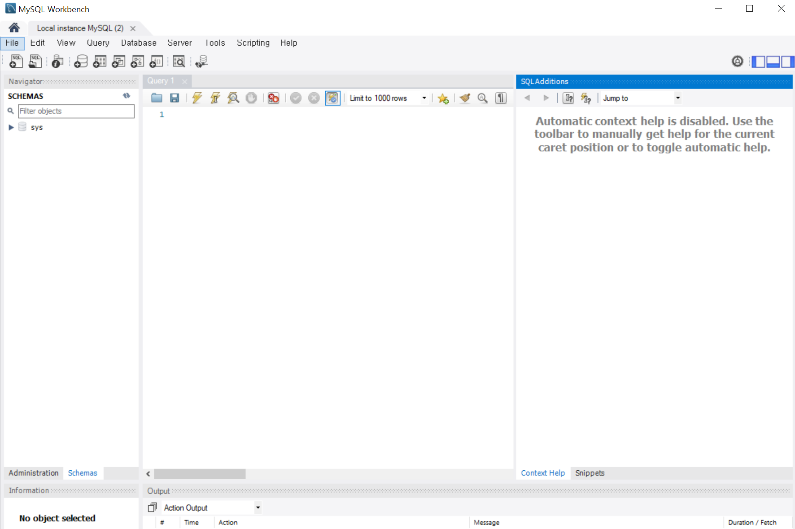Execute statement under cursor icon
The image size is (795, 529).
pos(215,98)
